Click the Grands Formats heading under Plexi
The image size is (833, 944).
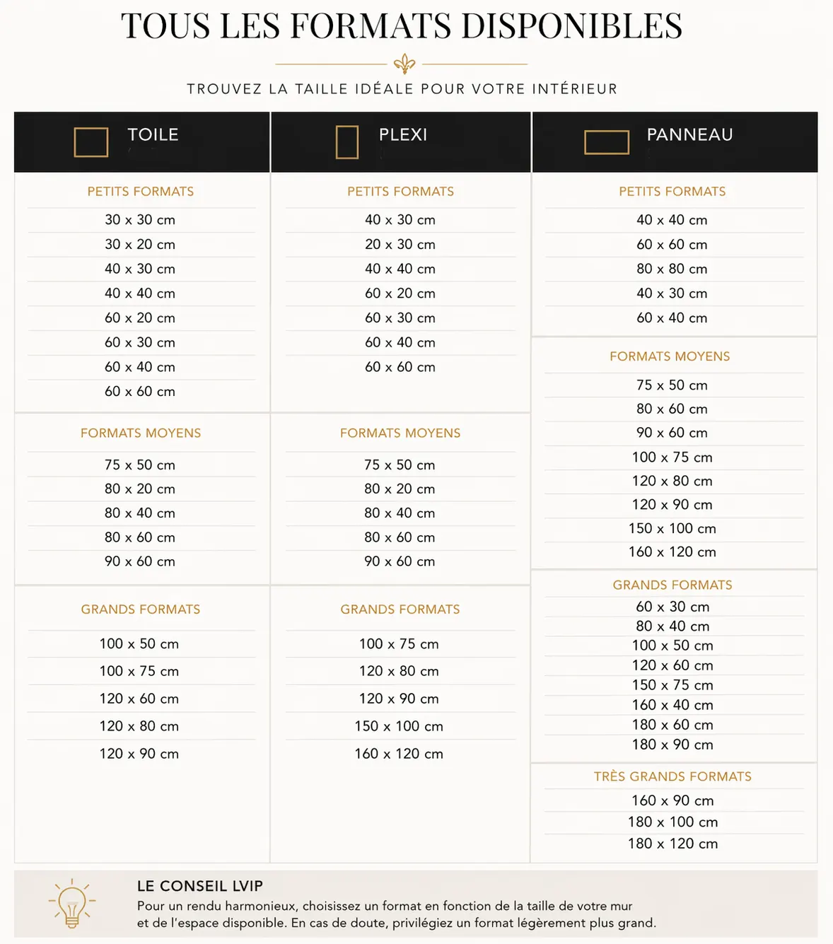pyautogui.click(x=400, y=610)
